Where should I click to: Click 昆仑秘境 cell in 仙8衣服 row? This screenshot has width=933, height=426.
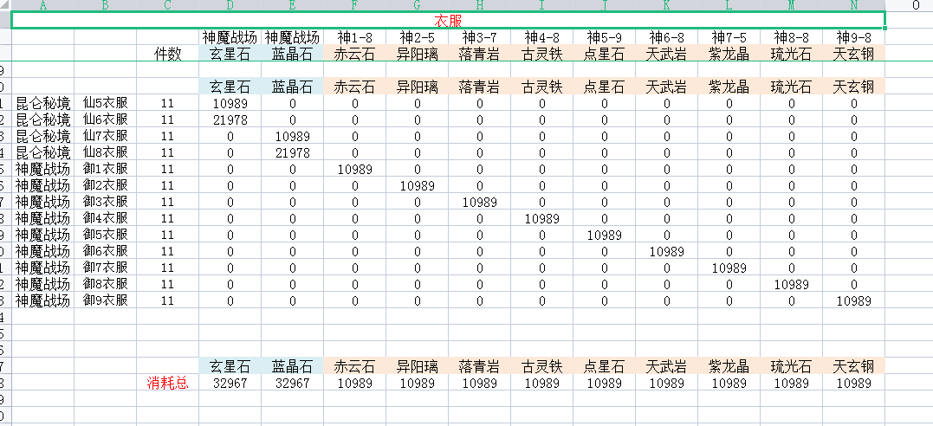[42, 152]
